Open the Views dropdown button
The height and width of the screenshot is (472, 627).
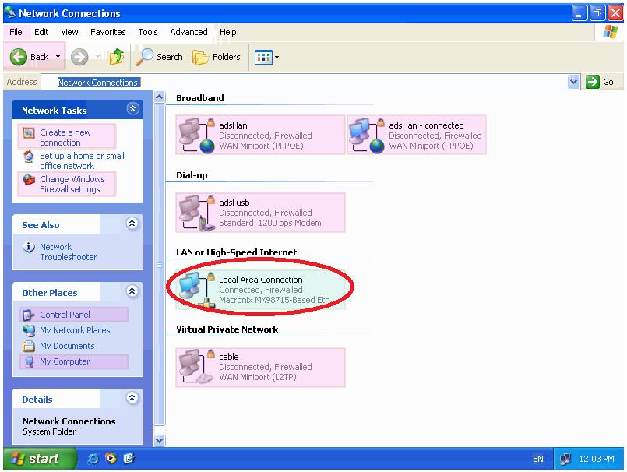(266, 57)
